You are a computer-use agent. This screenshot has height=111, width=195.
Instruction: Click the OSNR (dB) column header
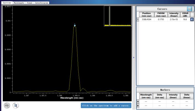pyautogui.click(x=185, y=15)
